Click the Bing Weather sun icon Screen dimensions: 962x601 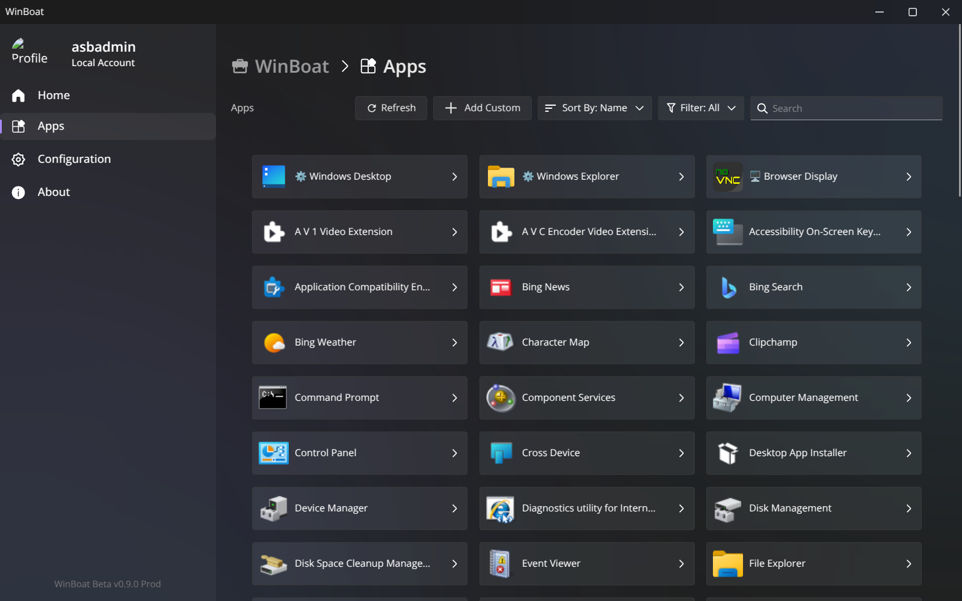coord(274,343)
